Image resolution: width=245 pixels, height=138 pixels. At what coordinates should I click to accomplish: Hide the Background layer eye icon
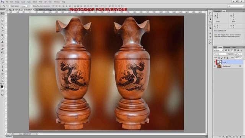point(215,66)
